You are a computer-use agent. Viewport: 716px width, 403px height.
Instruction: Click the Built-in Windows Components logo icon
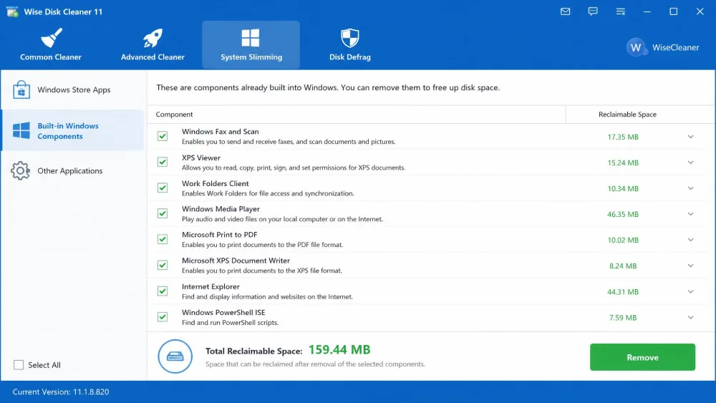coord(21,130)
